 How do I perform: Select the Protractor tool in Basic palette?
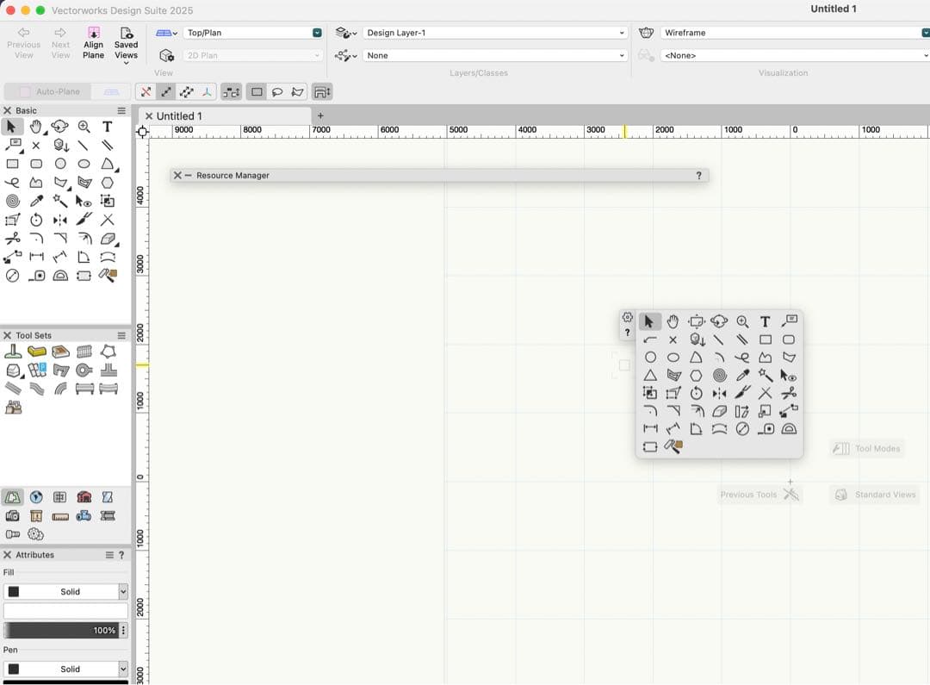pos(60,276)
